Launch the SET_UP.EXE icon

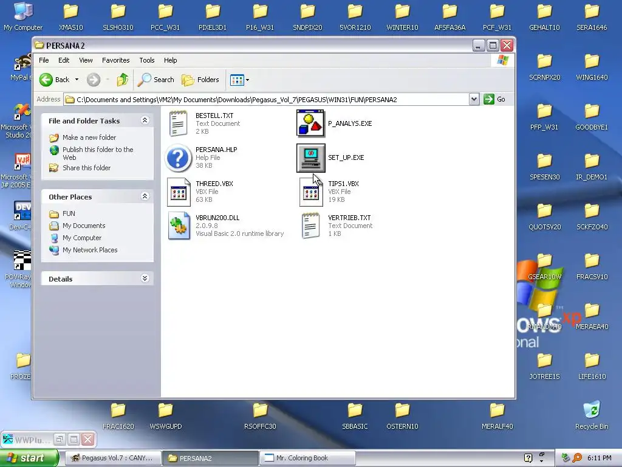tap(310, 157)
